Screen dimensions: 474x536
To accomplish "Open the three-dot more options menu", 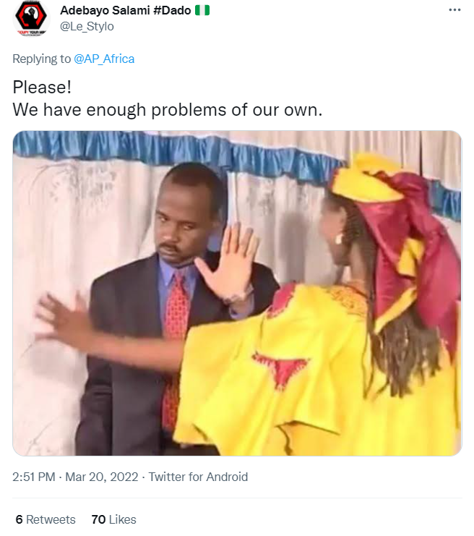I will 454,10.
